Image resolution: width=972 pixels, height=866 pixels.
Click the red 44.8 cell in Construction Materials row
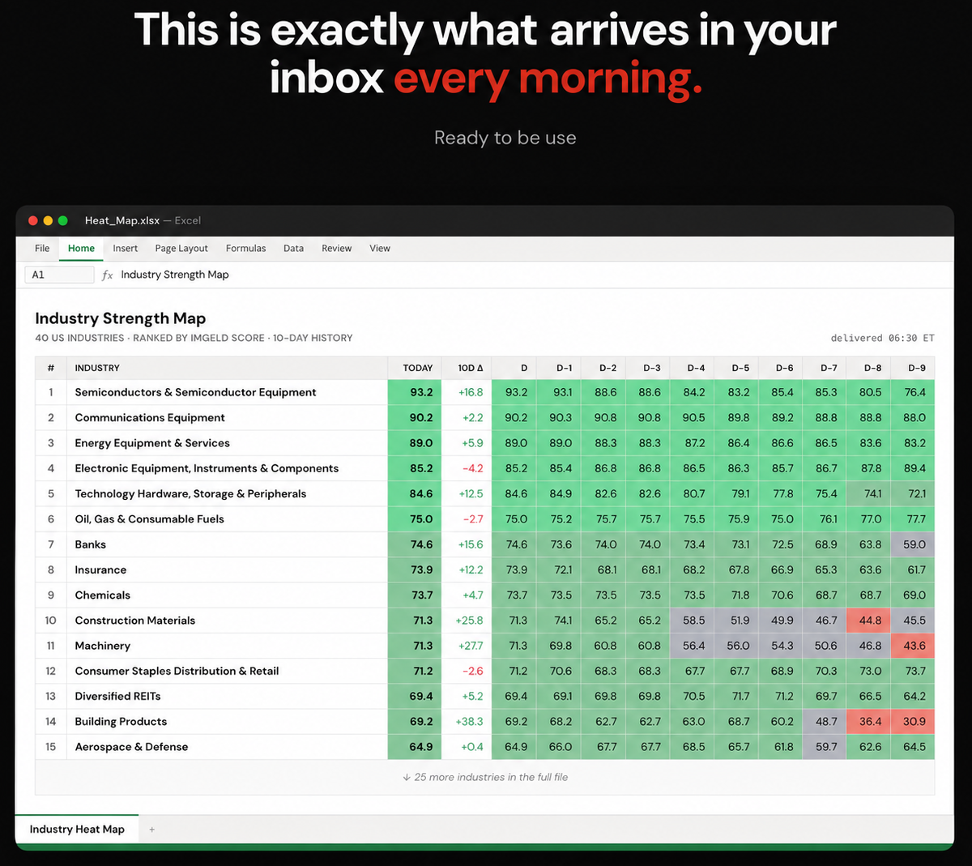click(x=869, y=621)
